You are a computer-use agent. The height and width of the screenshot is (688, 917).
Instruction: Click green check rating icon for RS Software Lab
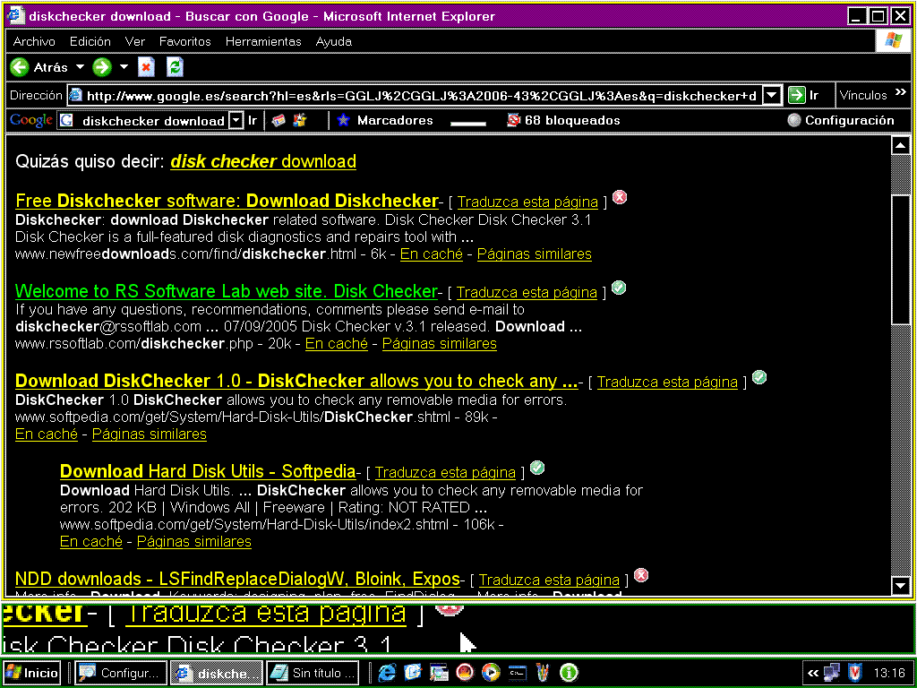coord(618,288)
